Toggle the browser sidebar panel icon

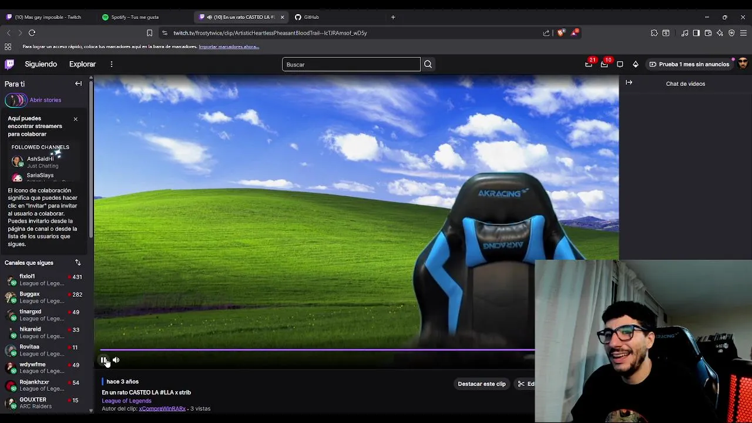pos(696,33)
